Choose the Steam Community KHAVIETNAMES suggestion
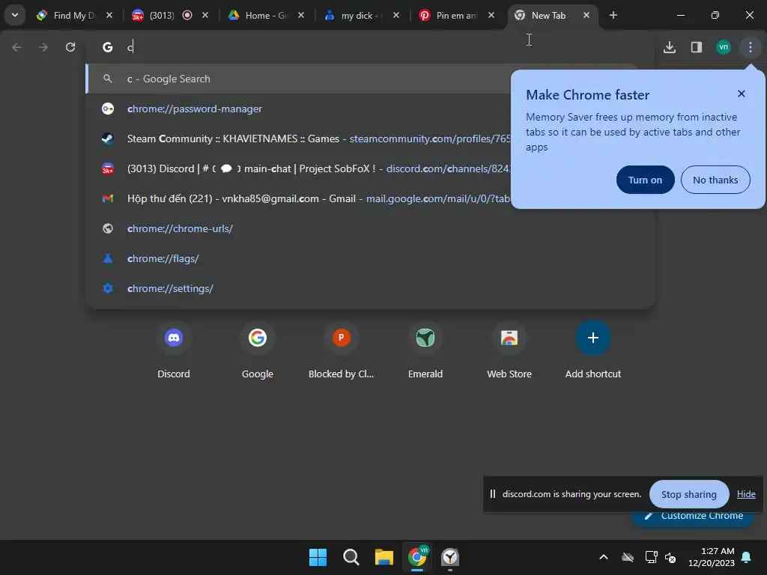Screen dimensions: 767x575 click(x=298, y=139)
